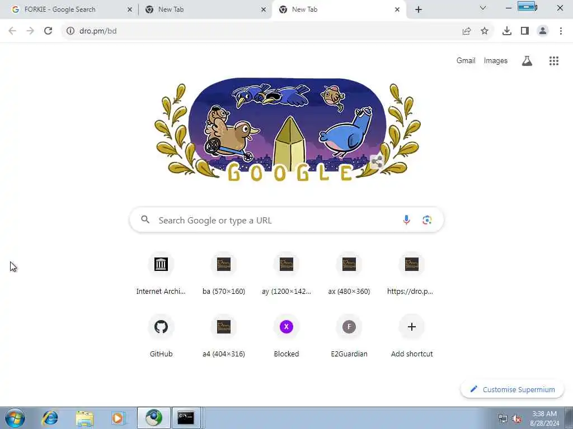Open the Google apps grid
The width and height of the screenshot is (573, 429).
coord(554,61)
